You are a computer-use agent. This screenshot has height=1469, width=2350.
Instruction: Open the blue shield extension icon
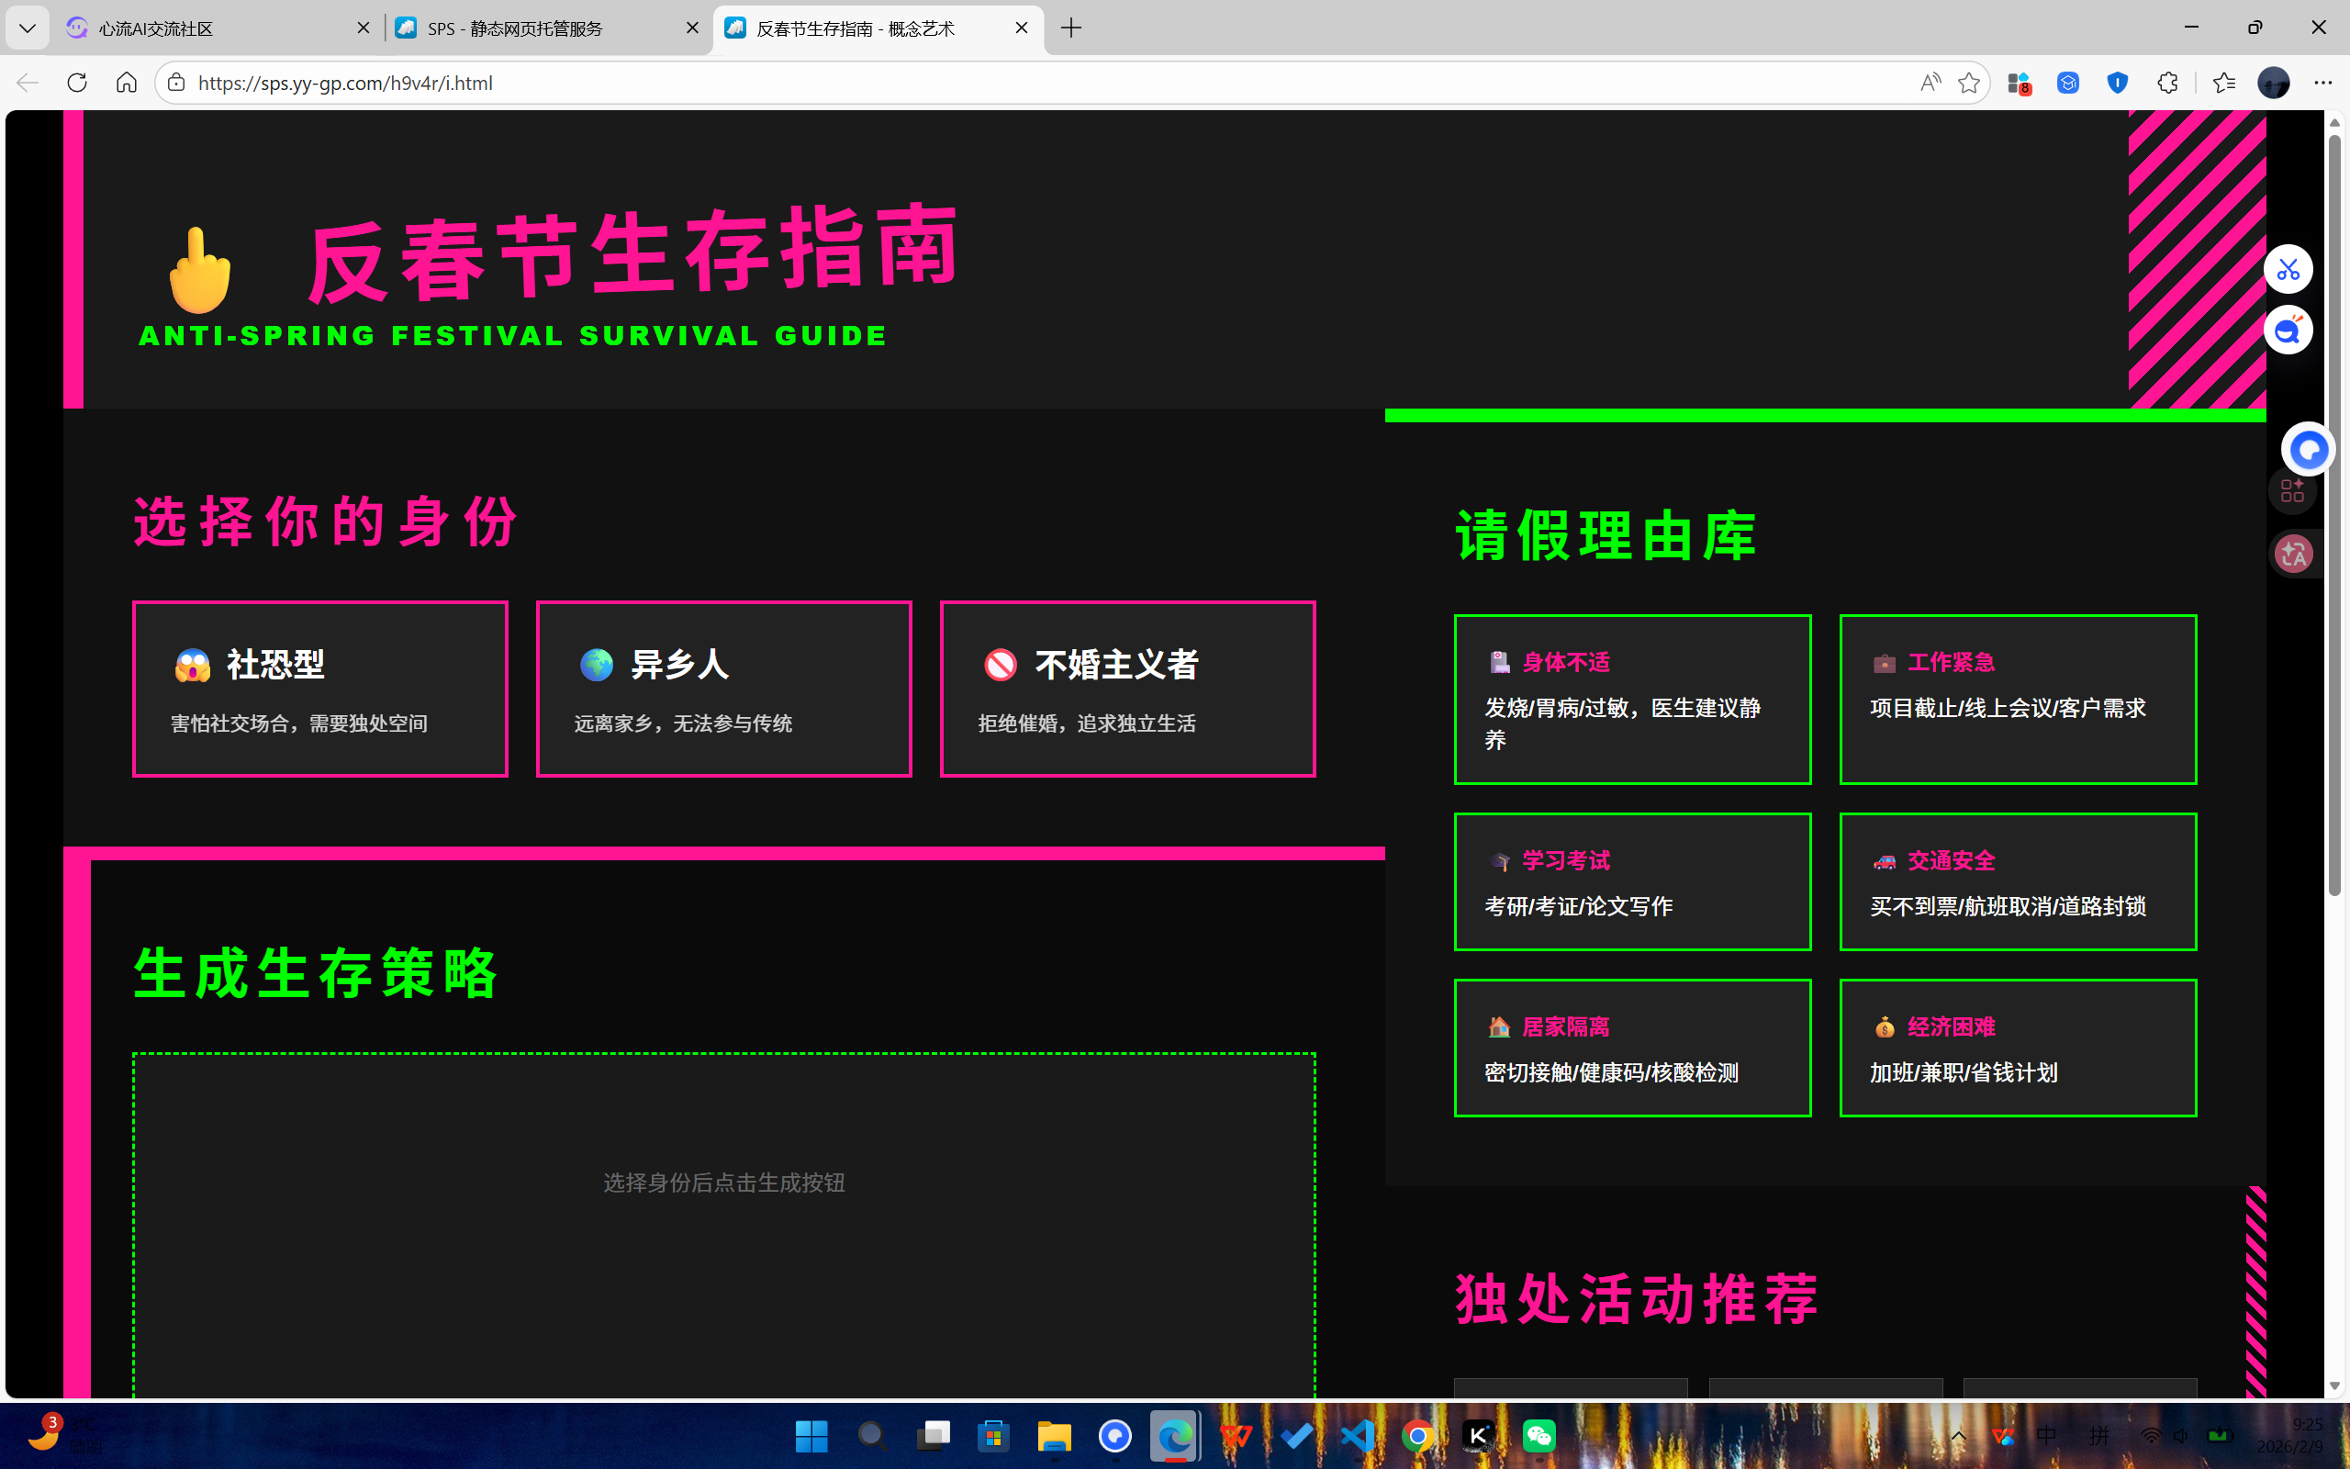pos(2118,83)
